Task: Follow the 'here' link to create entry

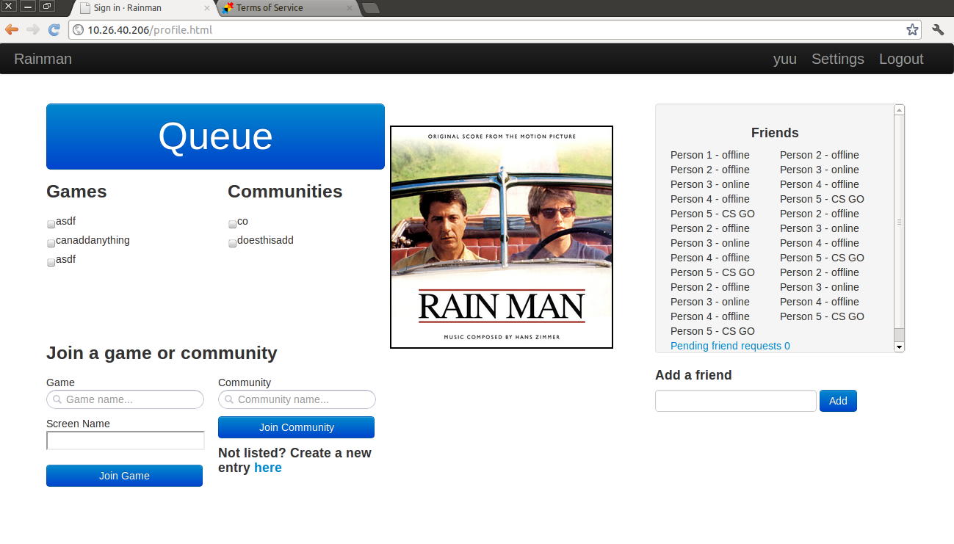Action: pos(268,468)
